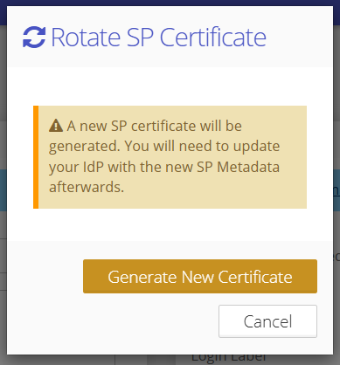The width and height of the screenshot is (340, 365).
Task: Click cut-off text right of Generate button
Action: [x=337, y=257]
